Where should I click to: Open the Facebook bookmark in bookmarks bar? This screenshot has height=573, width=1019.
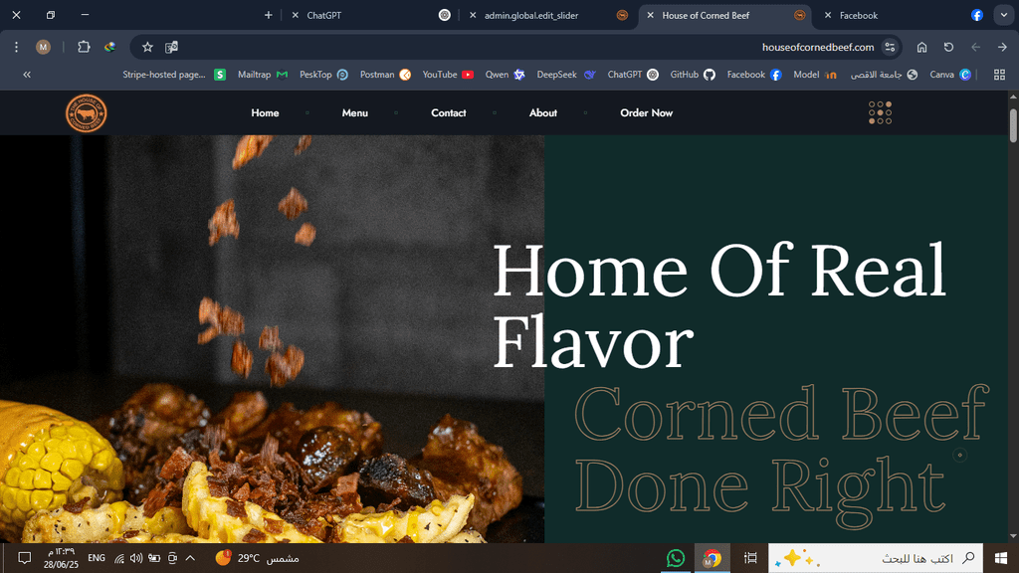pos(754,75)
